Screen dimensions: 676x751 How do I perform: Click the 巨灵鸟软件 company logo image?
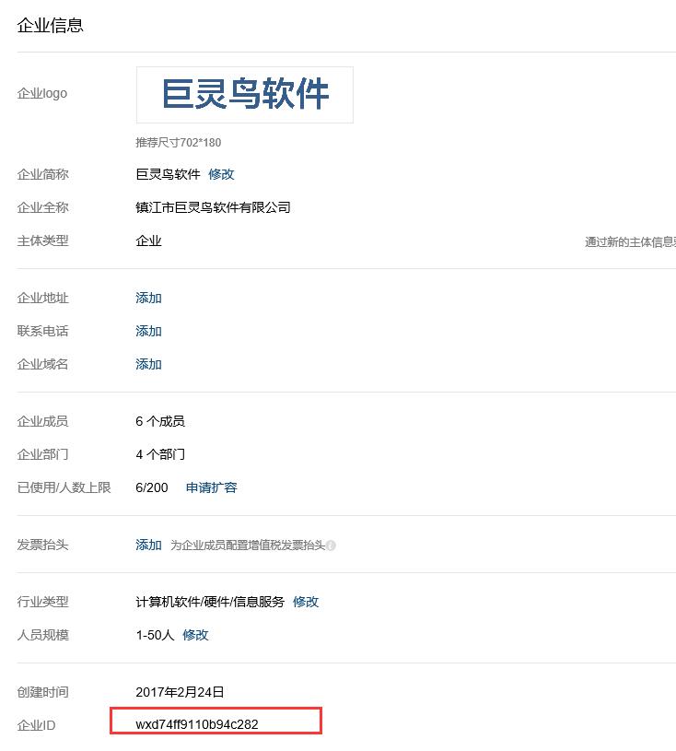click(245, 94)
